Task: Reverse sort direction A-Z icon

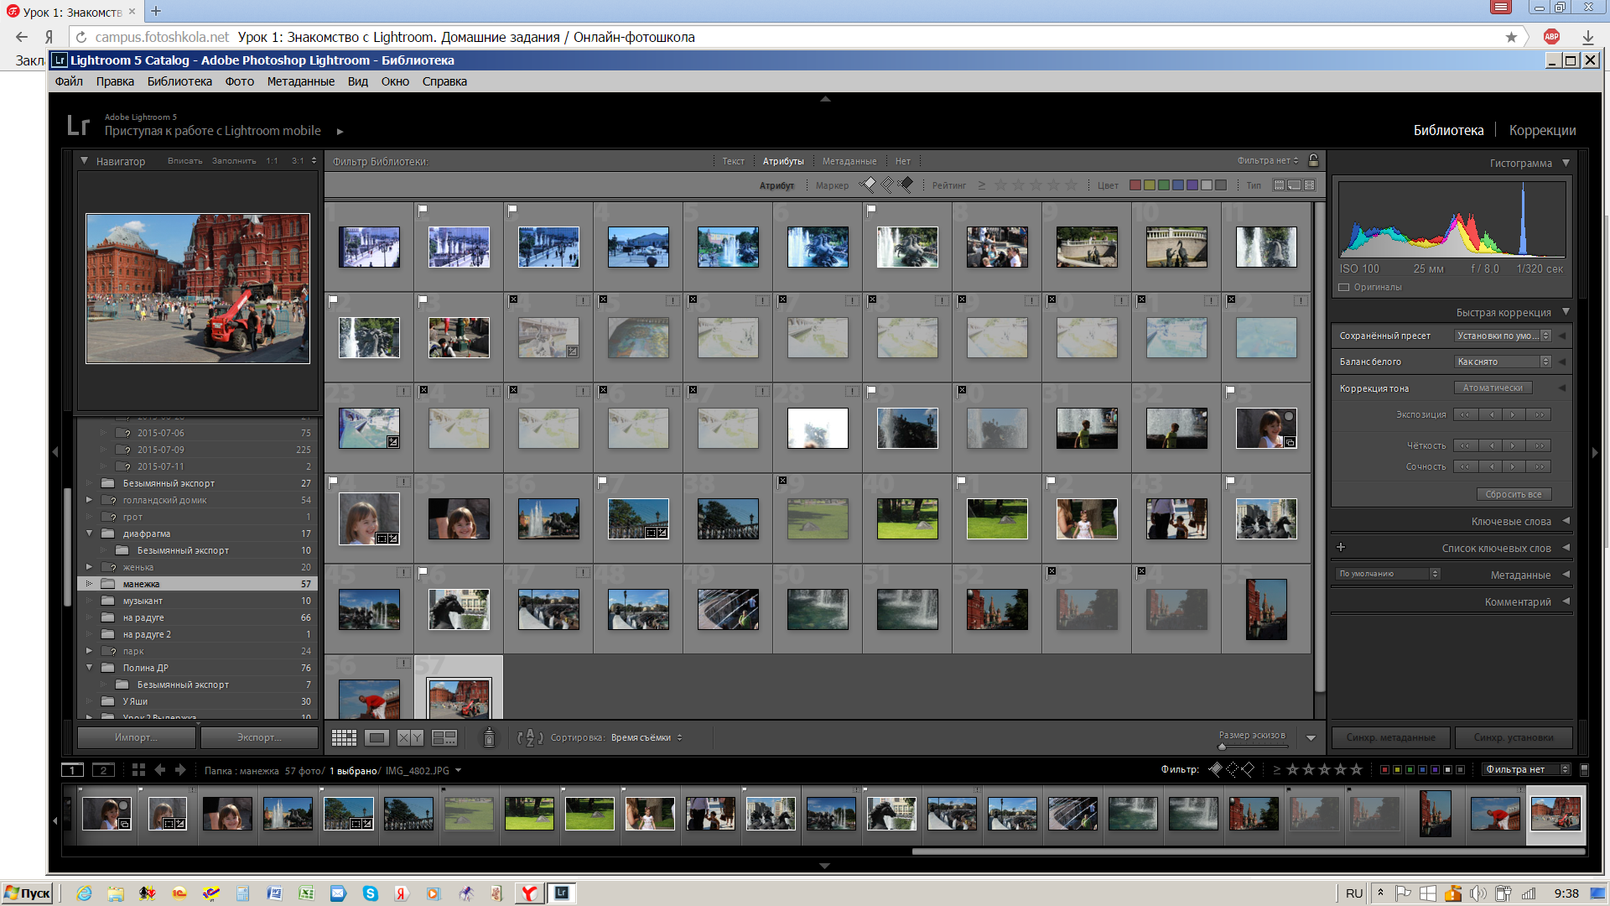Action: click(x=530, y=737)
